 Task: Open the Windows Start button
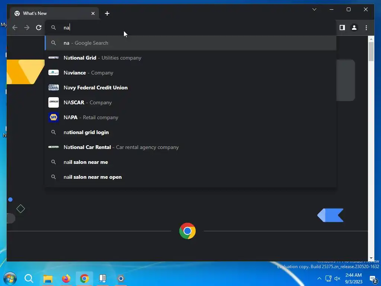click(x=10, y=279)
